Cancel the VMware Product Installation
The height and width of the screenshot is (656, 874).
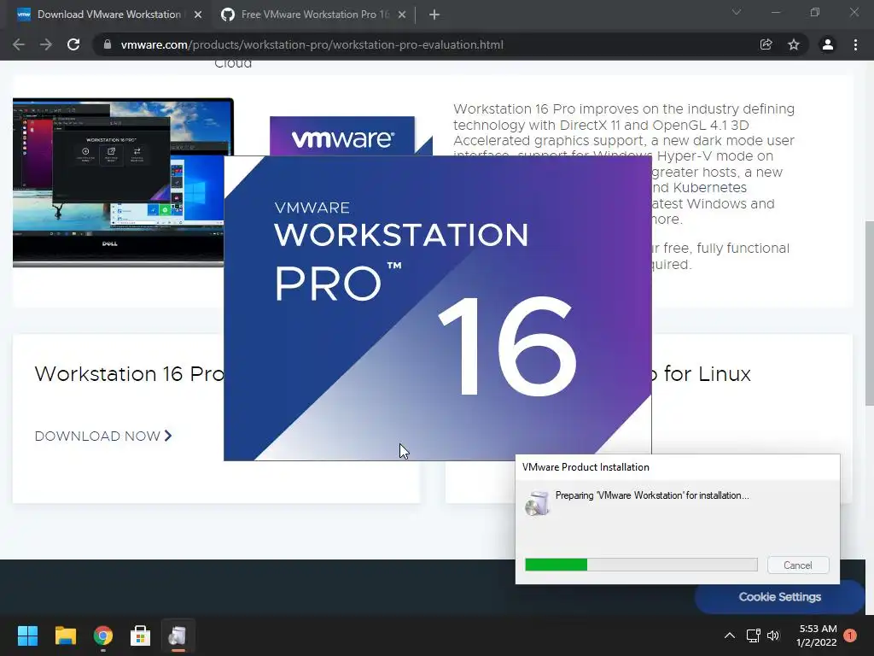(x=798, y=565)
